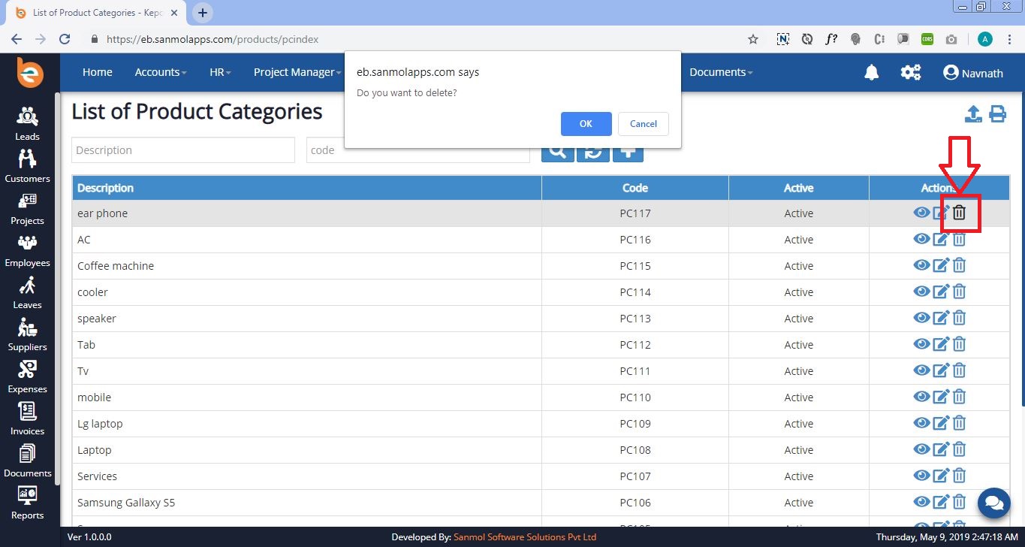The width and height of the screenshot is (1025, 547).
Task: Expand the Documents menu
Action: click(721, 72)
